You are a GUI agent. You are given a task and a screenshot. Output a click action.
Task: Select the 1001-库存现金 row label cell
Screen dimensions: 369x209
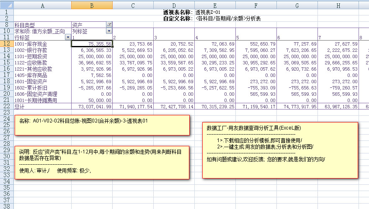[x=42, y=44]
